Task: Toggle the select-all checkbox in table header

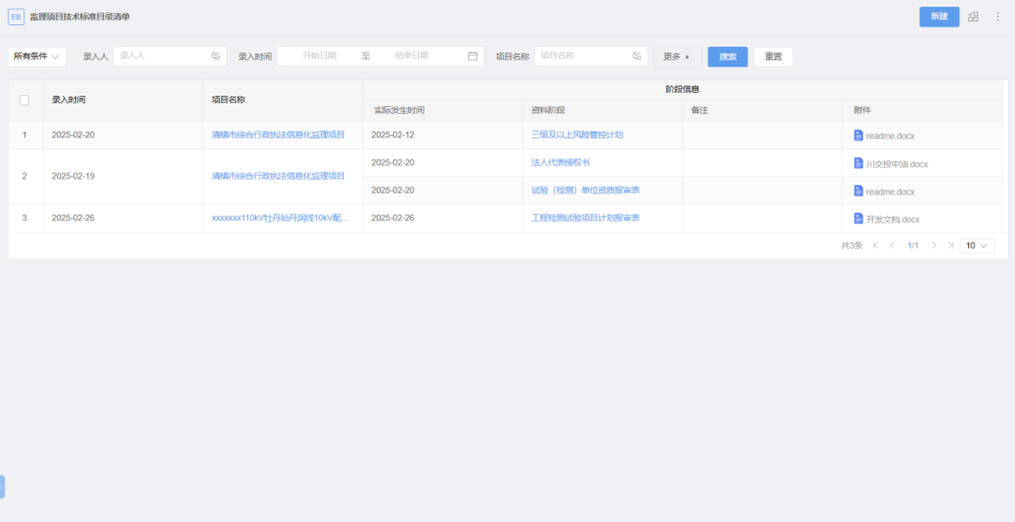Action: point(24,100)
